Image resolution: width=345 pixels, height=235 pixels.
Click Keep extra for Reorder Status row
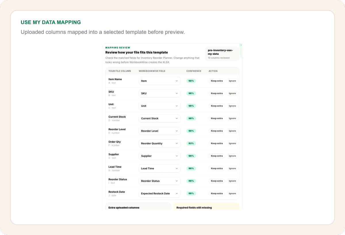(x=217, y=181)
